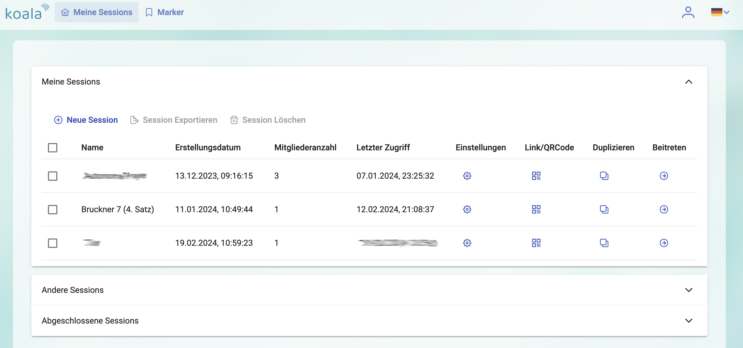Show QR code for Bruckner 7 session
This screenshot has width=743, height=348.
coord(536,209)
